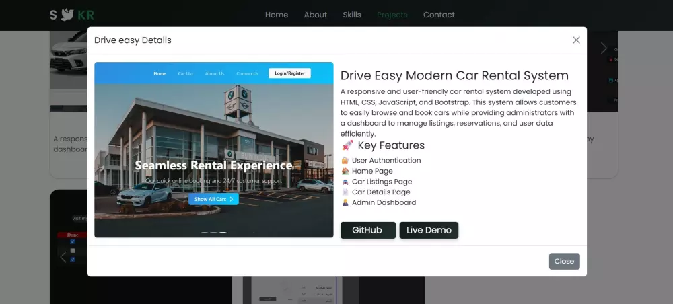Click the modal title Drive easy Details
This screenshot has height=304, width=673.
pos(133,40)
